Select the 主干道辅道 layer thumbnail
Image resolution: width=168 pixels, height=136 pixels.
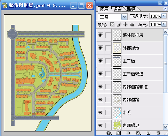117,74
